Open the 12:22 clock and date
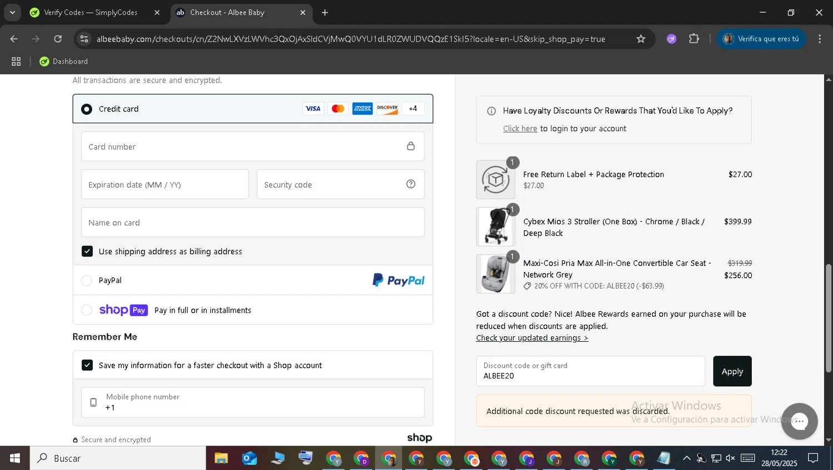 (779, 458)
